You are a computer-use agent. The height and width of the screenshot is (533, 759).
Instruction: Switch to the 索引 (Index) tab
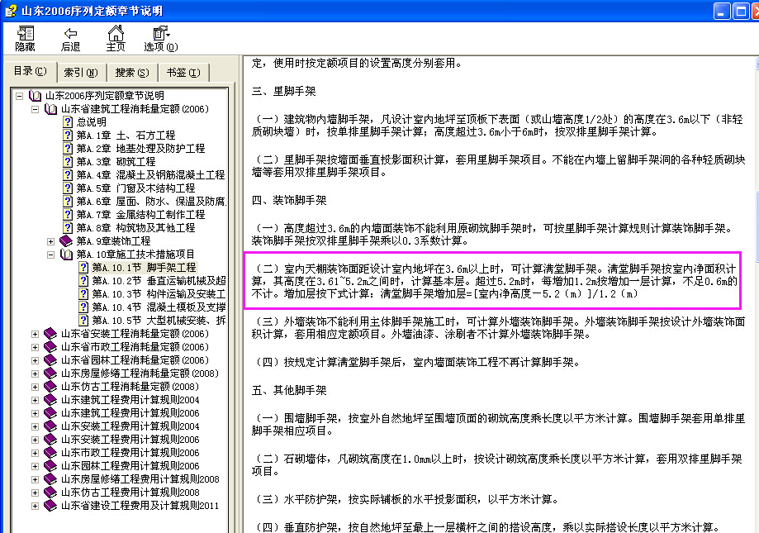tap(81, 73)
